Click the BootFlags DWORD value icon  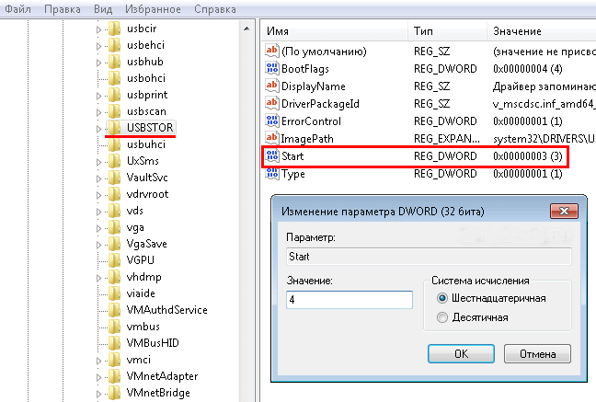(x=271, y=68)
